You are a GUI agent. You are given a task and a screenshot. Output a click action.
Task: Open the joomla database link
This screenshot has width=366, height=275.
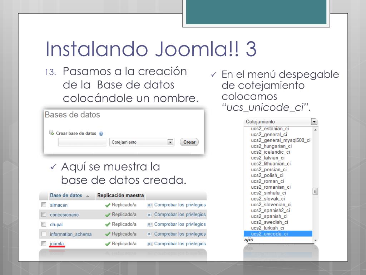tap(57, 243)
